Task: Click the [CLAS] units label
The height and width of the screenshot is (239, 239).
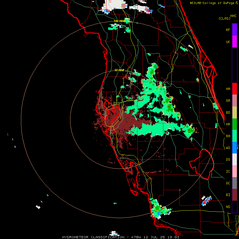Action: point(224,18)
